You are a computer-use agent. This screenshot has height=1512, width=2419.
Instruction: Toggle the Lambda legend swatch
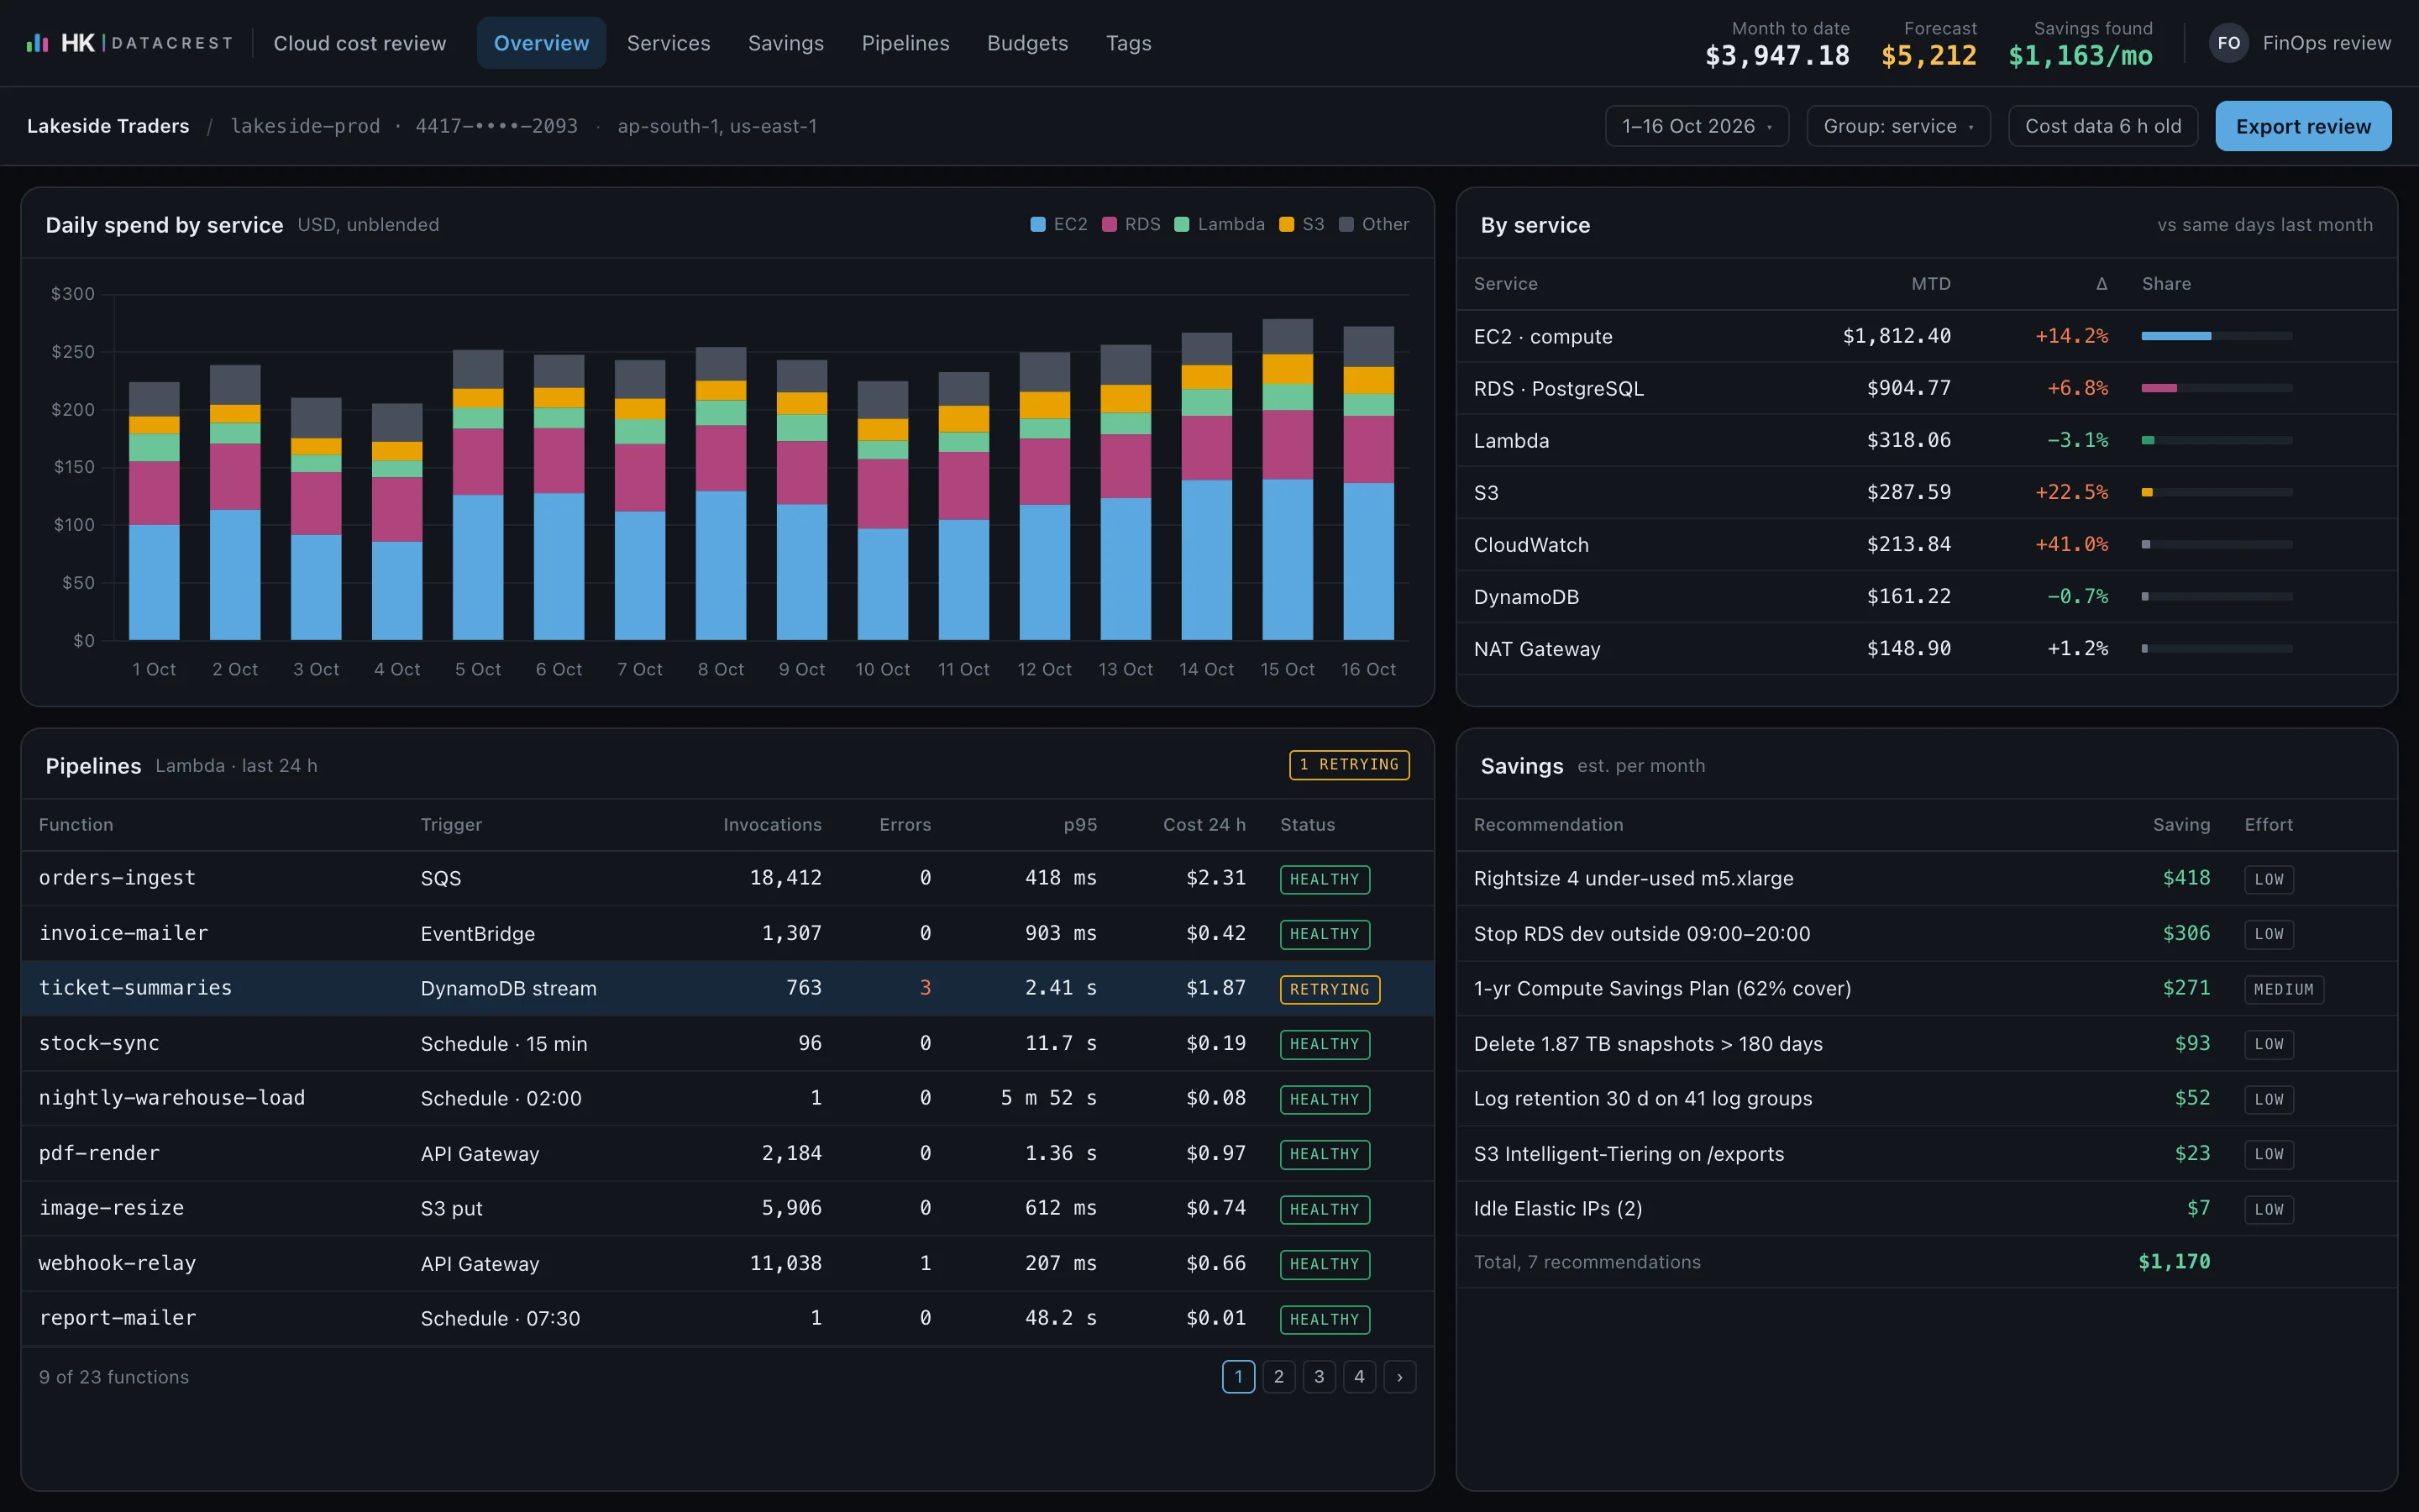coord(1182,224)
